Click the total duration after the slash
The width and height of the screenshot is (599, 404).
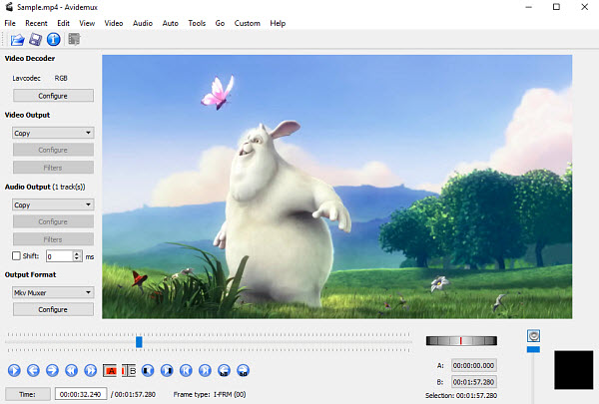tap(135, 394)
